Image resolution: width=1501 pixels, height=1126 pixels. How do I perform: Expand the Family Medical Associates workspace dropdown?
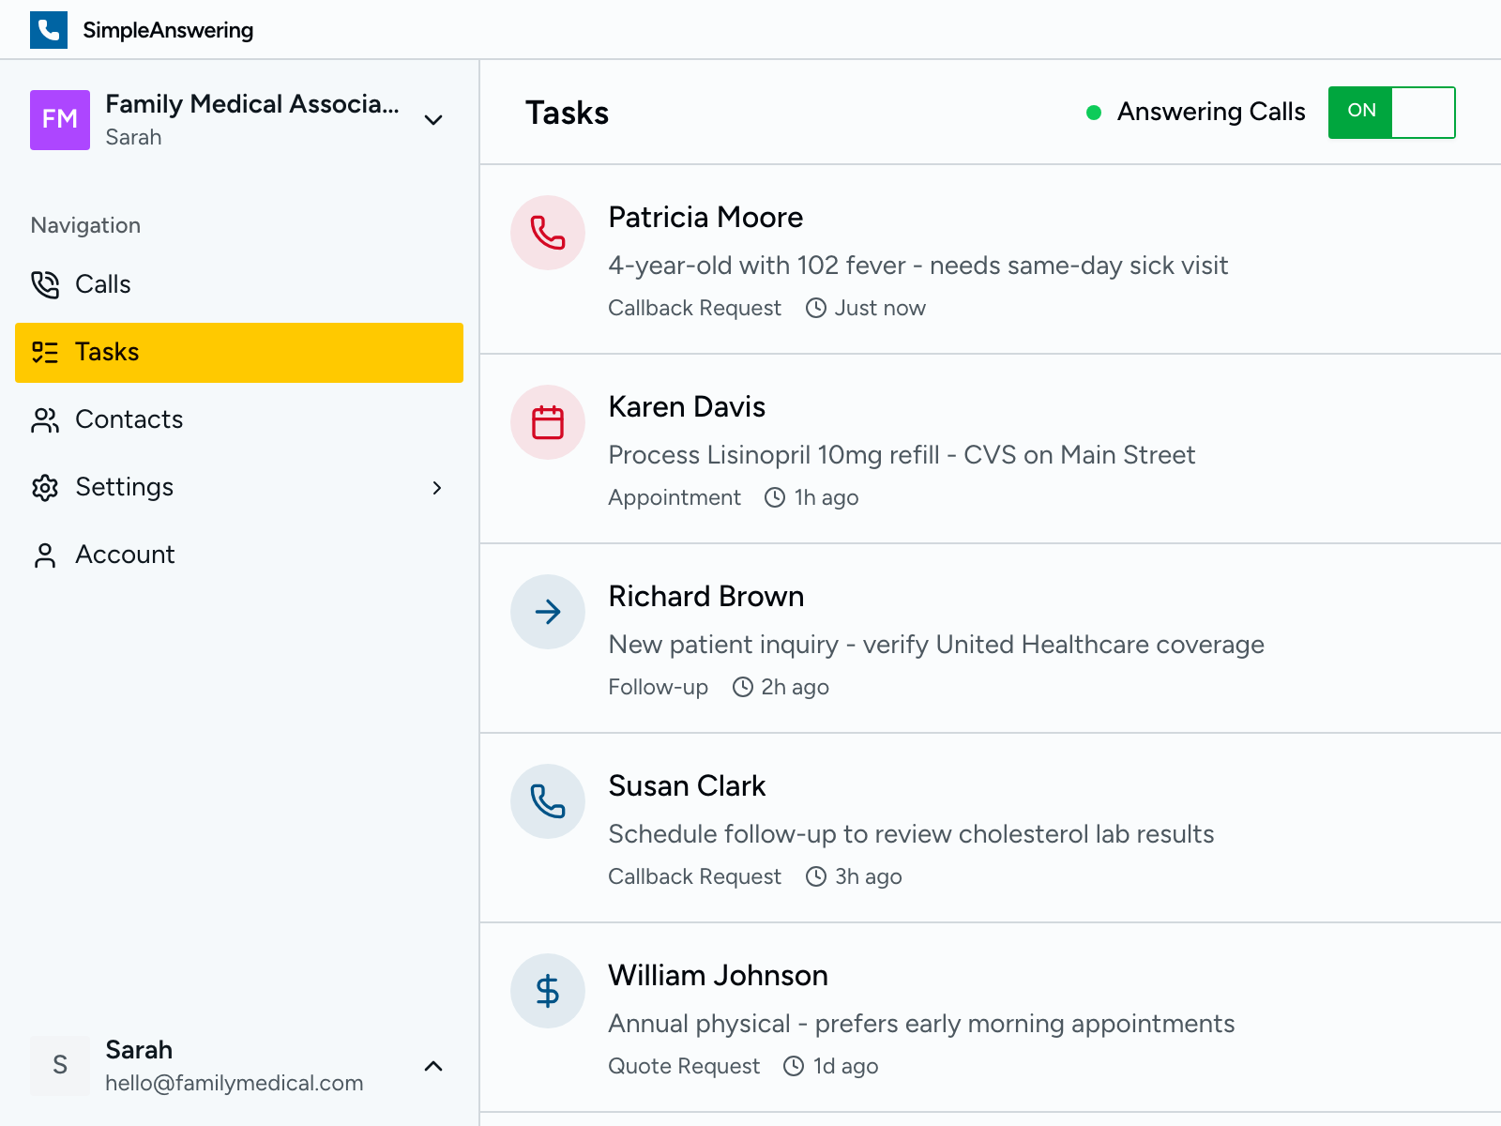[432, 120]
